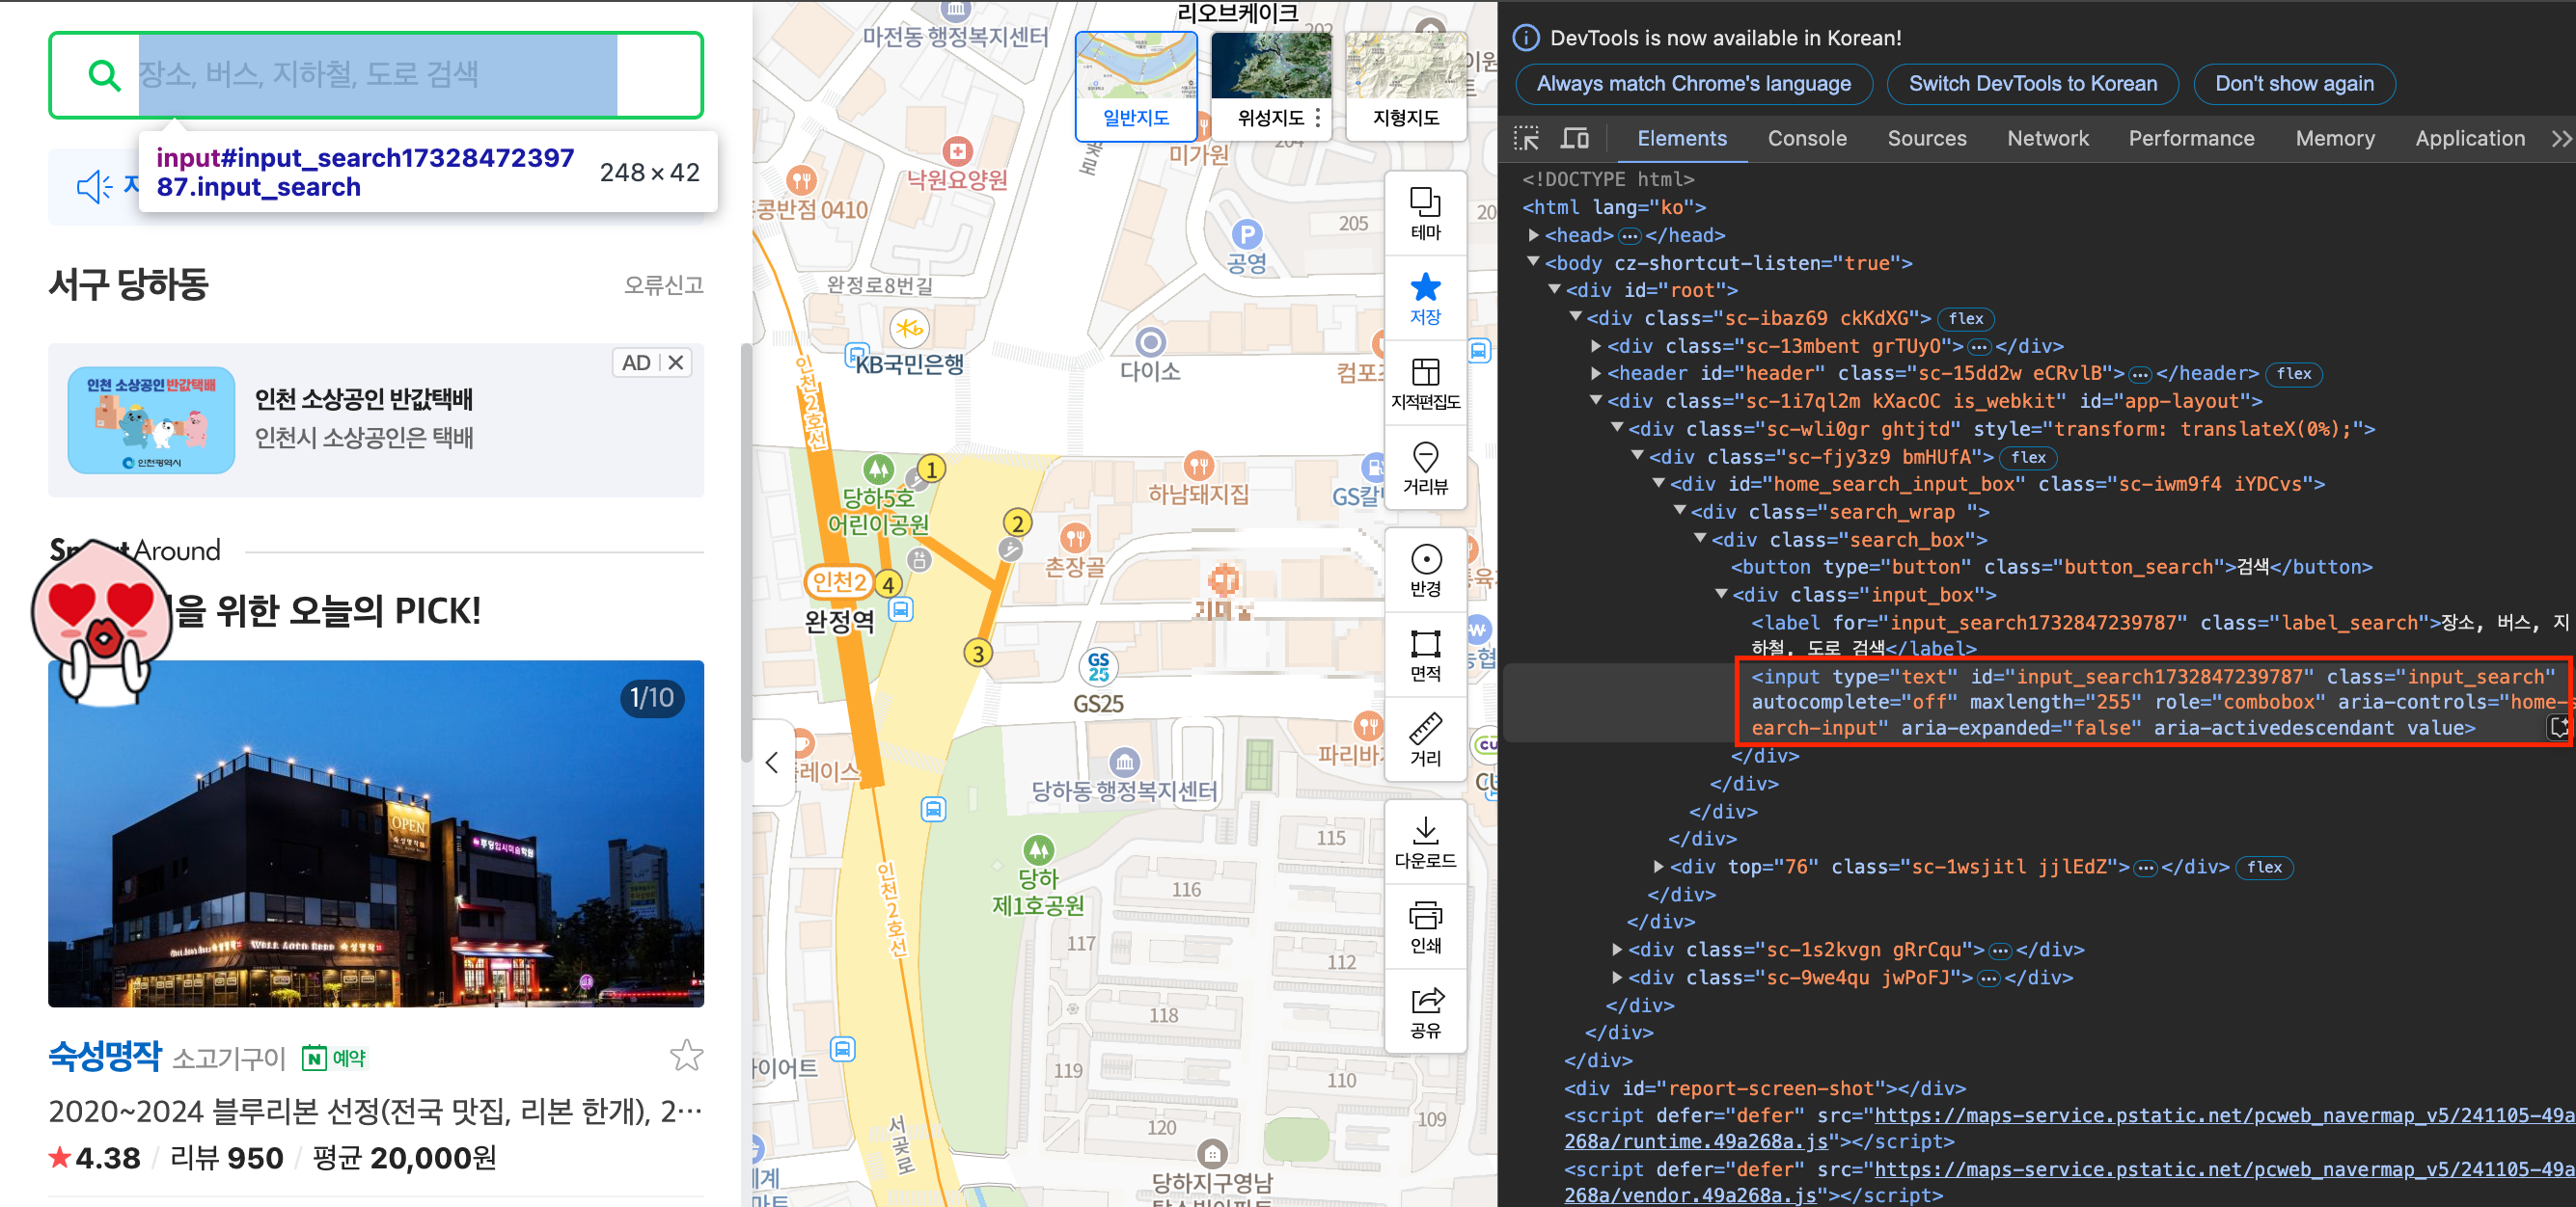This screenshot has height=1207, width=2576.
Task: Click the 오류신고 link
Action: click(x=663, y=284)
